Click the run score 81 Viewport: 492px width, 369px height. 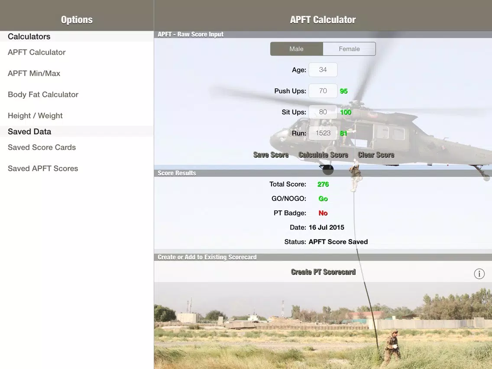click(x=343, y=133)
